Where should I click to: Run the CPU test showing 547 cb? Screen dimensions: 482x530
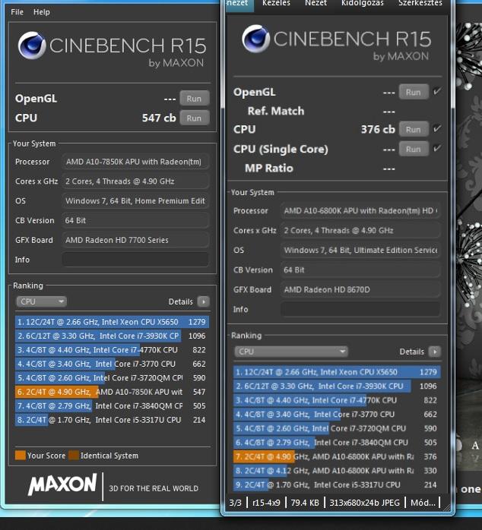[195, 118]
